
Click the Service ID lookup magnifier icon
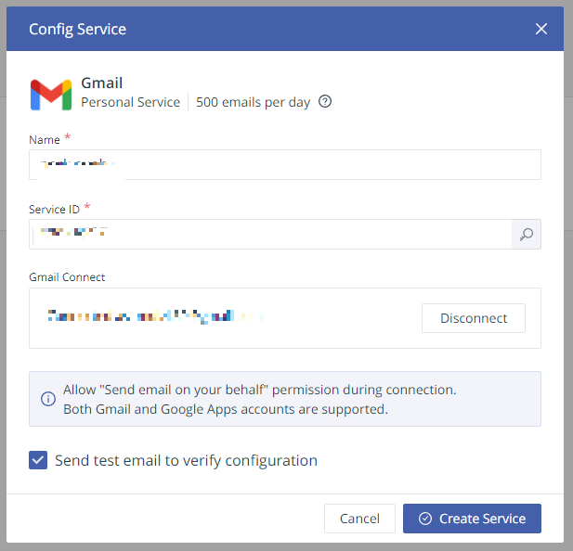point(527,235)
